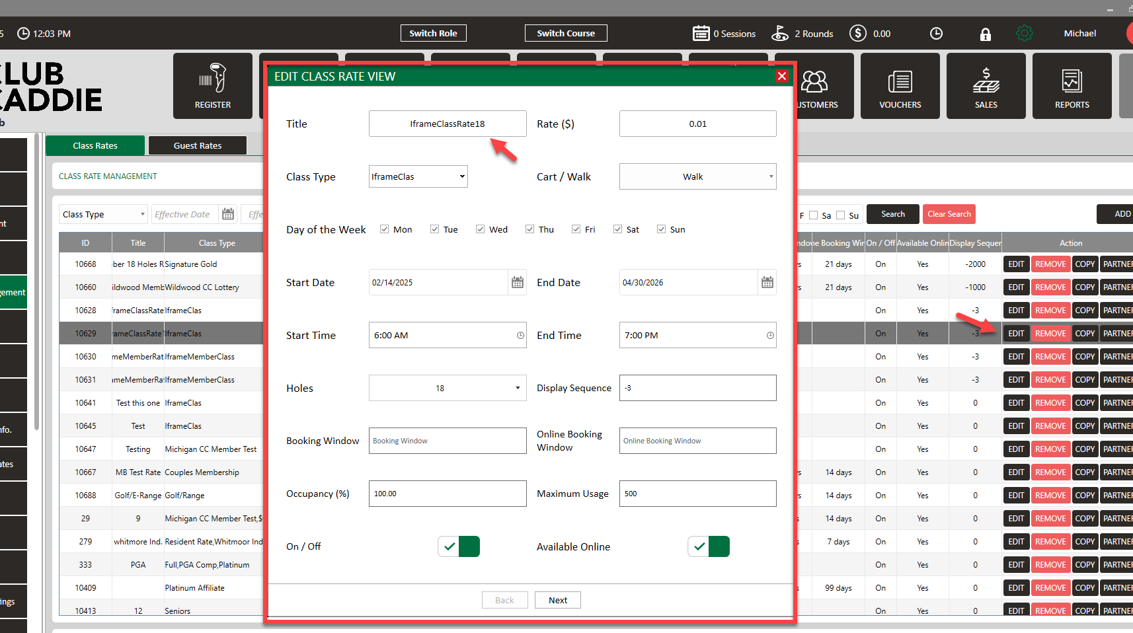The width and height of the screenshot is (1133, 633).
Task: Uncheck the Mon day checkbox
Action: [384, 229]
